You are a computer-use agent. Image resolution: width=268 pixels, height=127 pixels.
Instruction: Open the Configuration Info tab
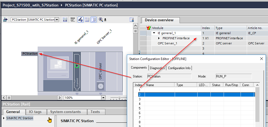click(179, 68)
